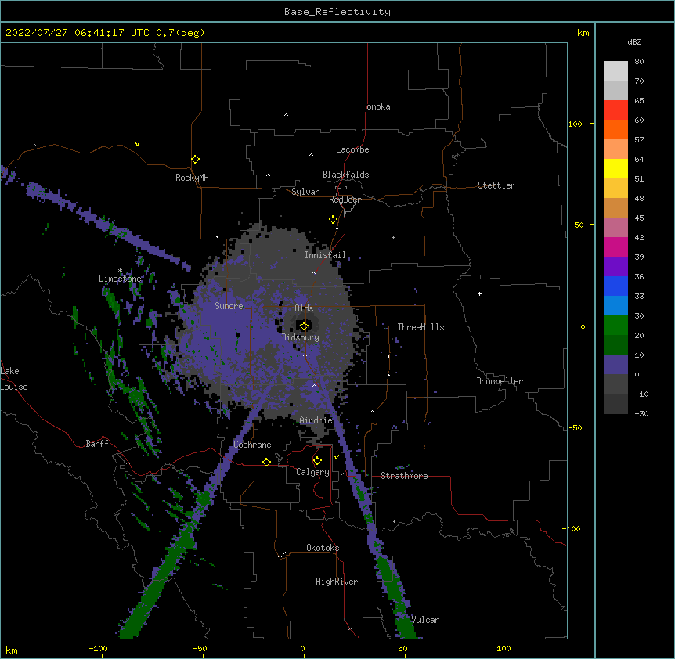The image size is (675, 659).
Task: Click the Sundre label
Action: [x=229, y=306]
